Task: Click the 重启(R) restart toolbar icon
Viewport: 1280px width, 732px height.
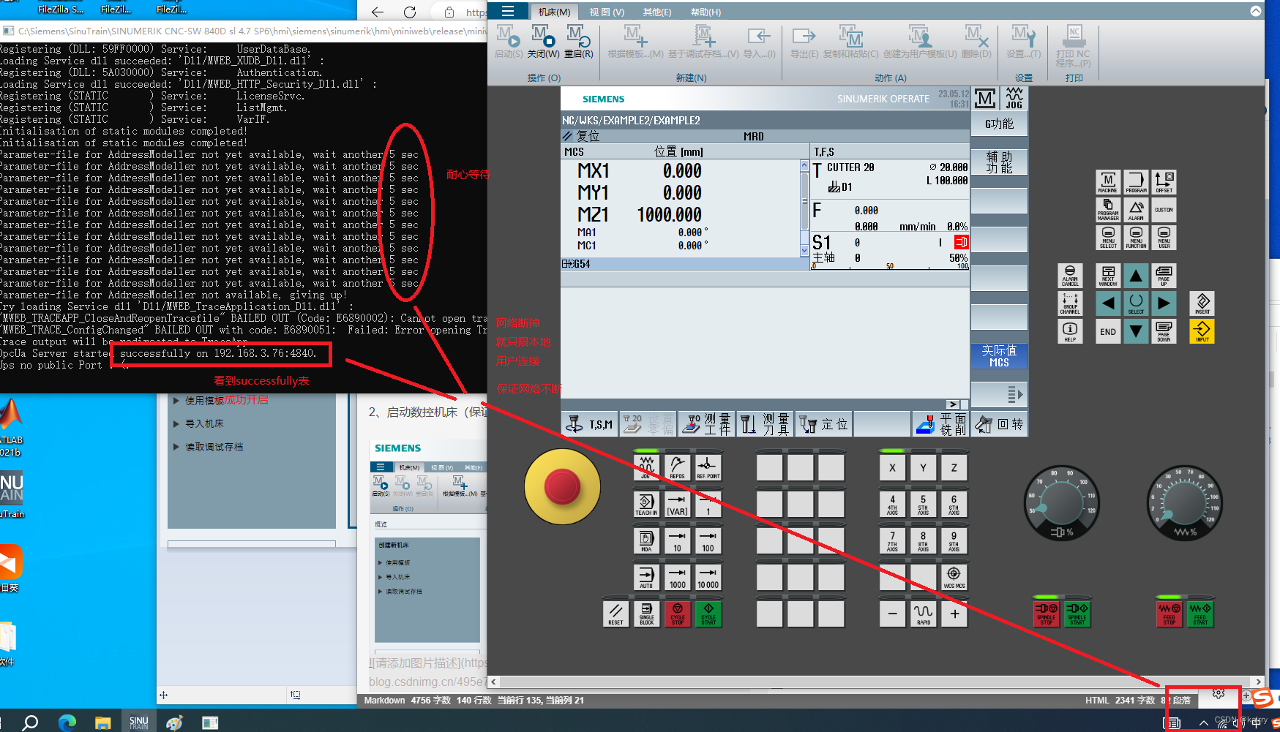Action: point(578,42)
